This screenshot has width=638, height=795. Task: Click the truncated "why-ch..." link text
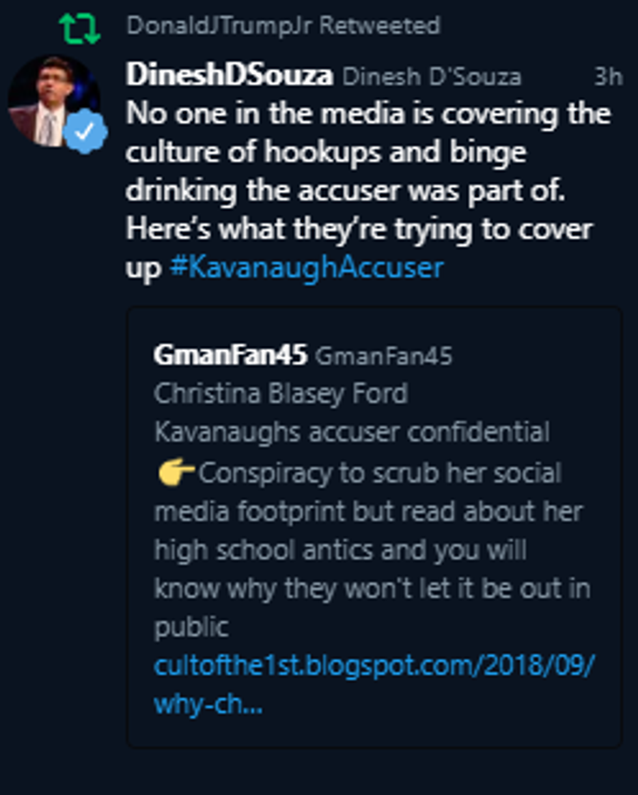tap(208, 704)
